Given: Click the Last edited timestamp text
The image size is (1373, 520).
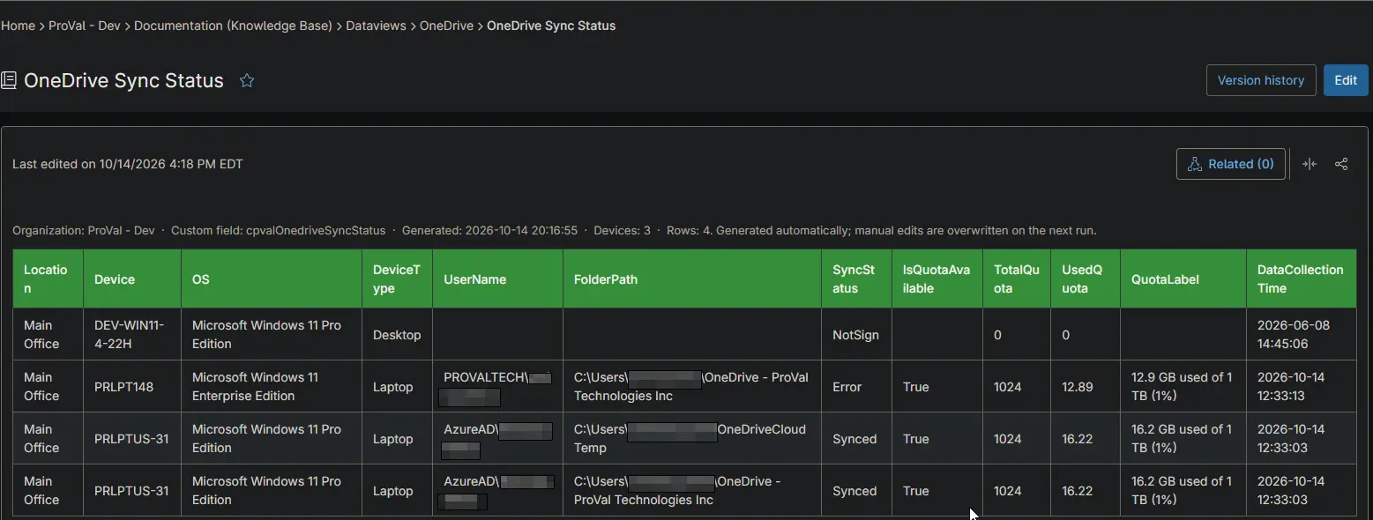Looking at the screenshot, I should [128, 164].
